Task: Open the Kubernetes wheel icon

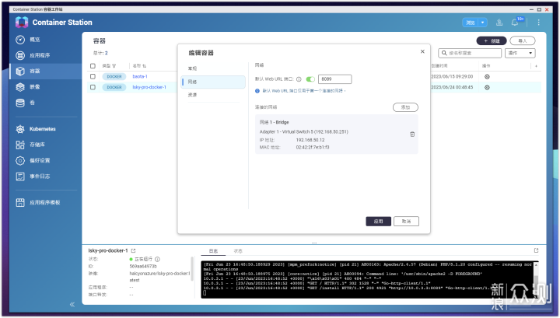Action: click(x=20, y=129)
